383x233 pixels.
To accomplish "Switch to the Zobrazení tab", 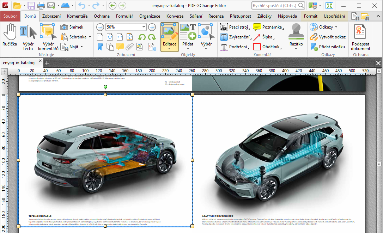I will pyautogui.click(x=51, y=16).
